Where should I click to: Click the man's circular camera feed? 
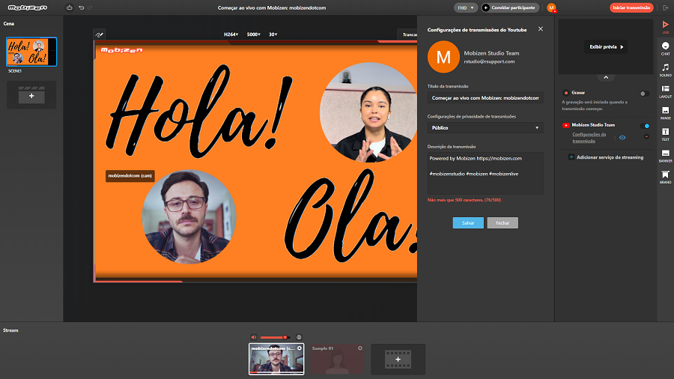189,216
